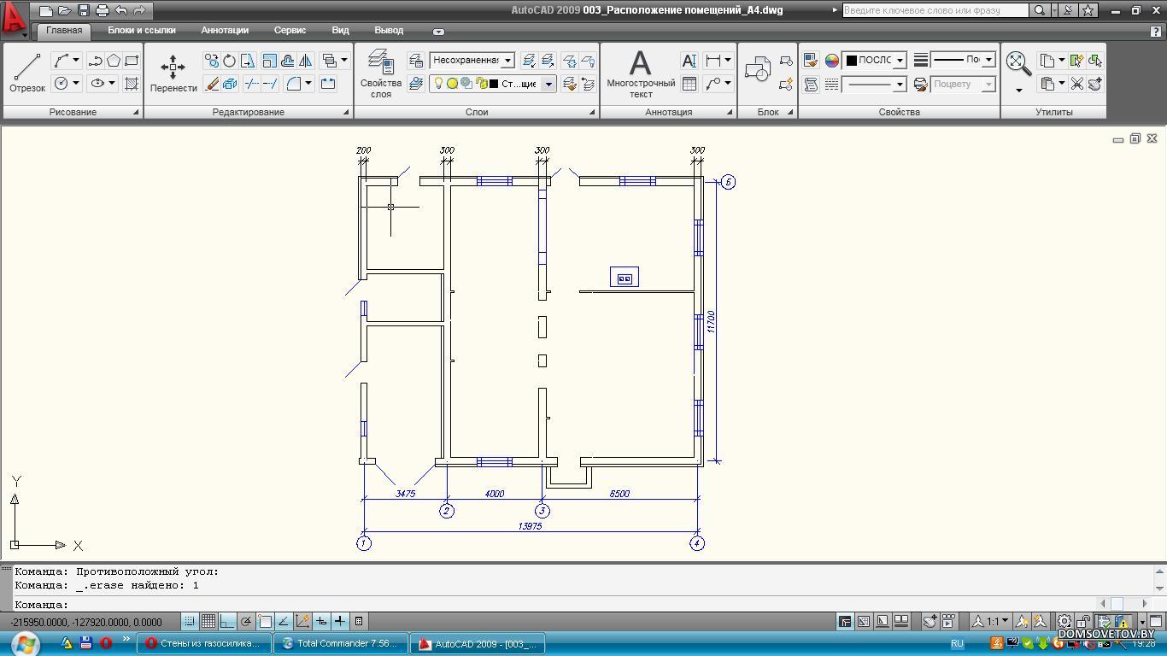Click the Zoom Extents magnifier icon

[x=1017, y=61]
